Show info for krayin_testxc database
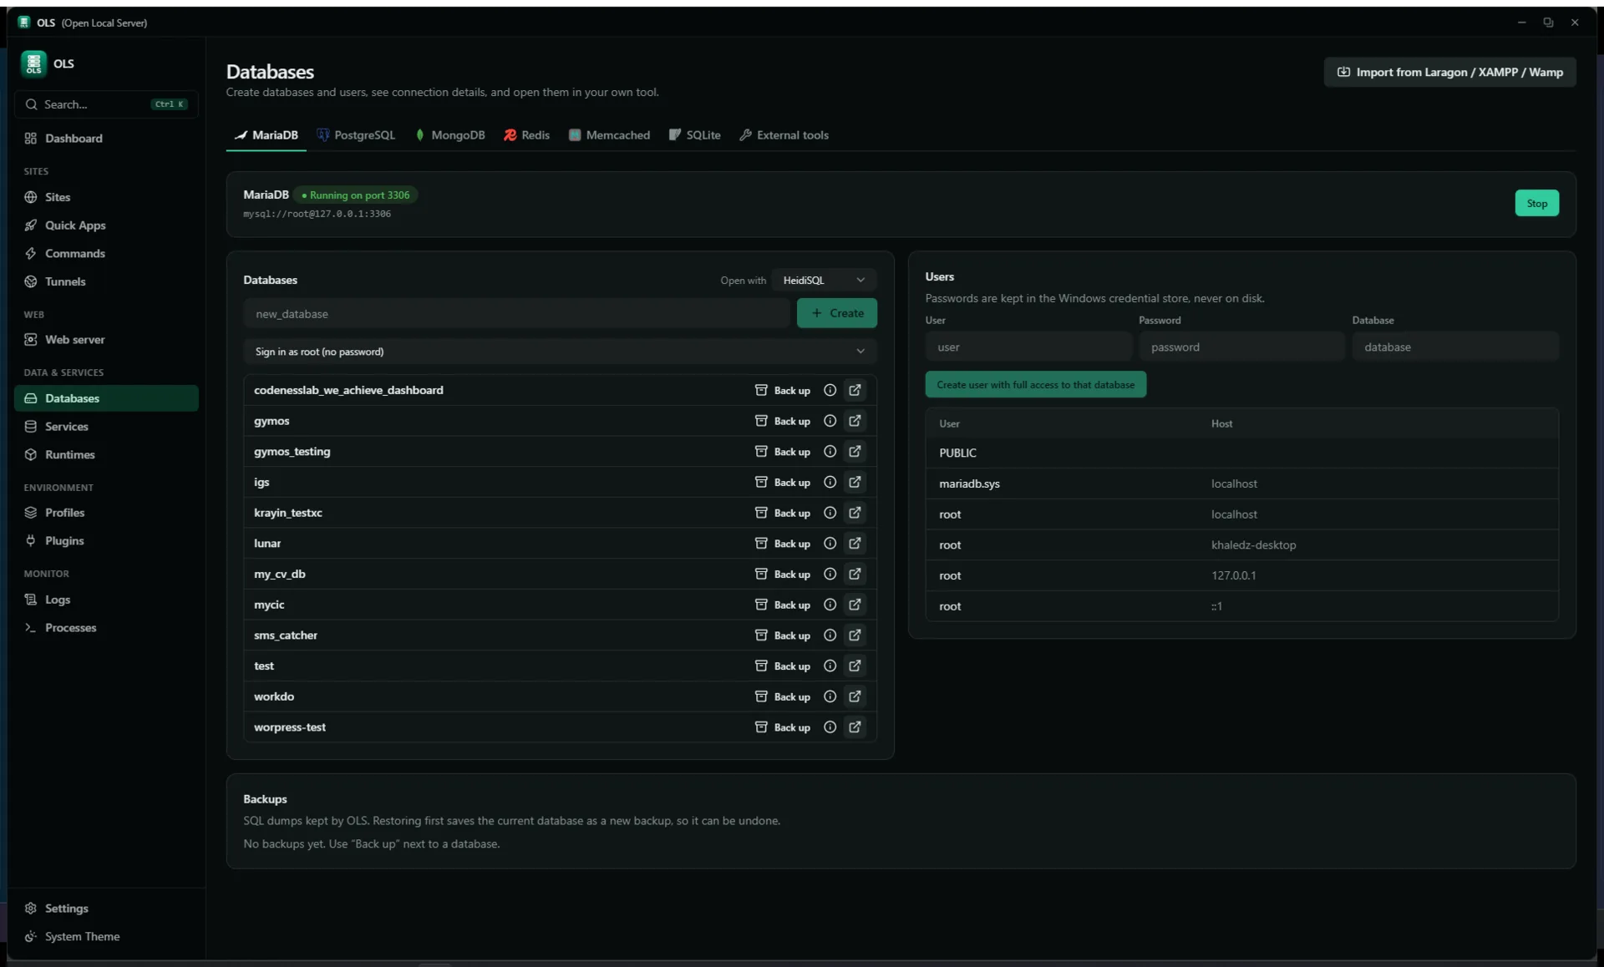 (830, 513)
